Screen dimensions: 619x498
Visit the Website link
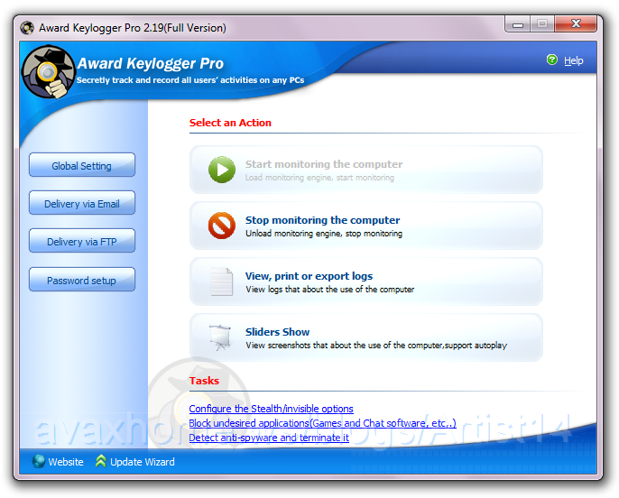66,462
